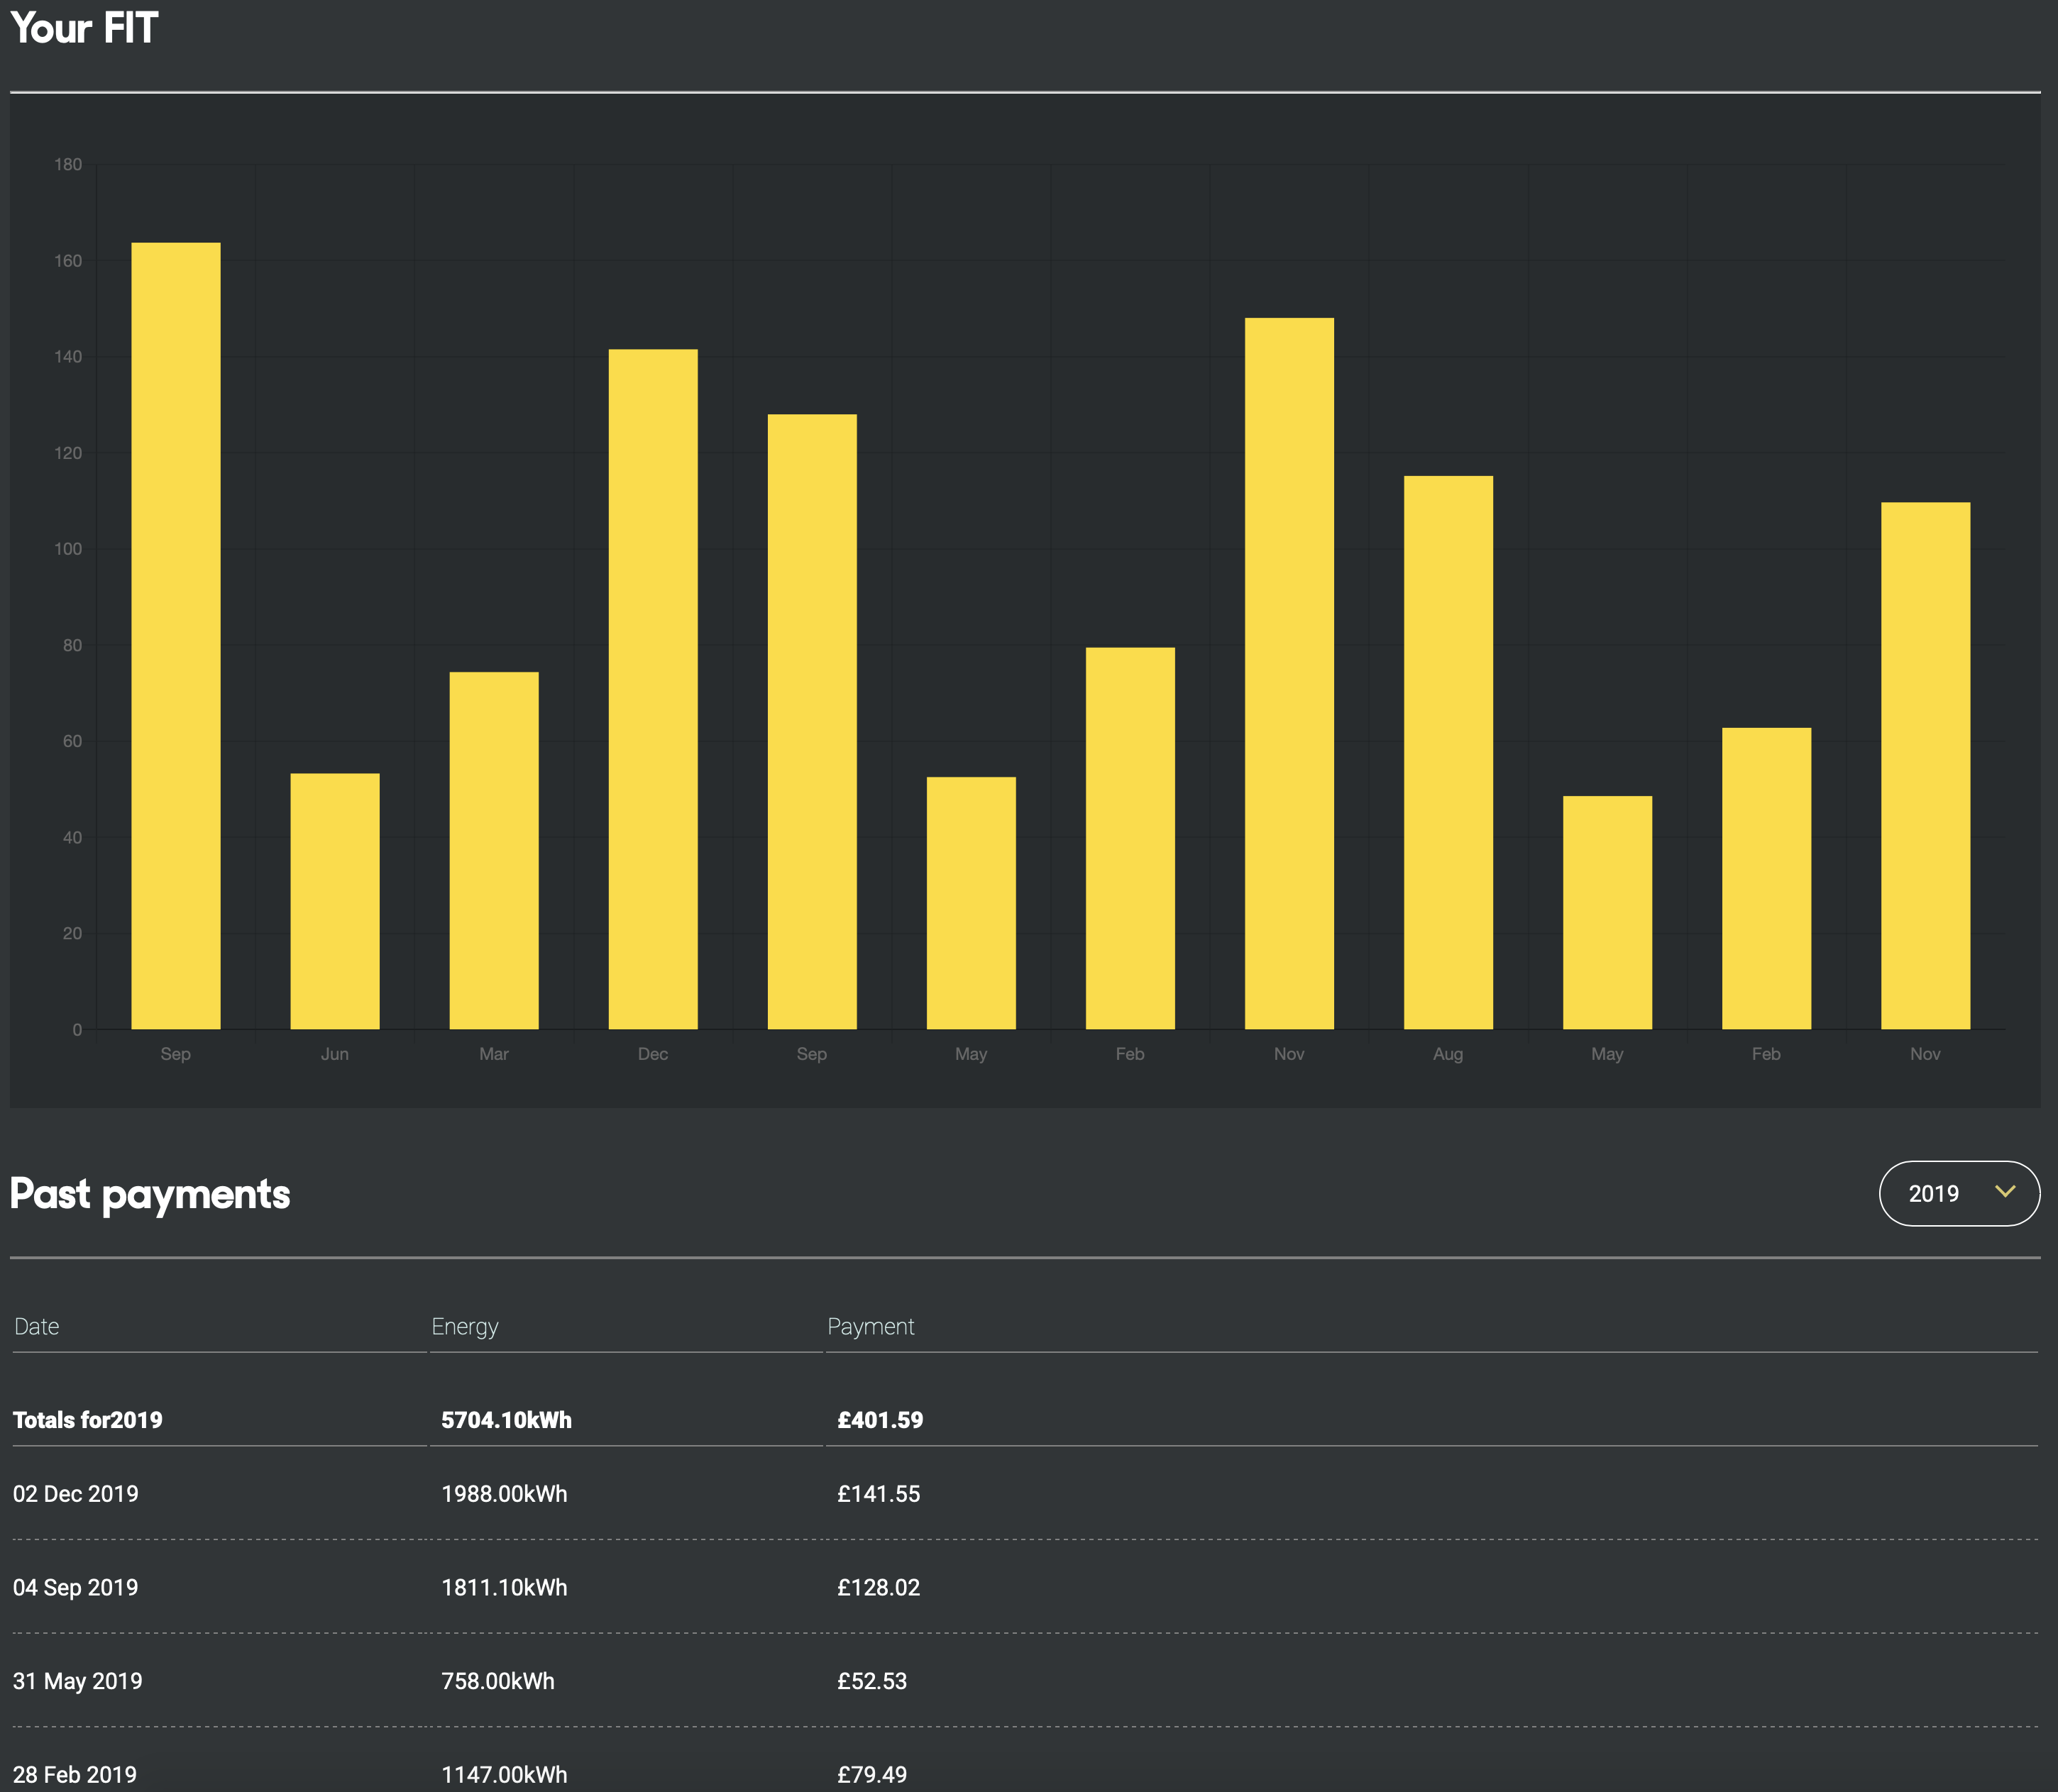Screen dimensions: 2058x1792
Task: Click the '28 Feb 2019' date
Action: 75,1775
